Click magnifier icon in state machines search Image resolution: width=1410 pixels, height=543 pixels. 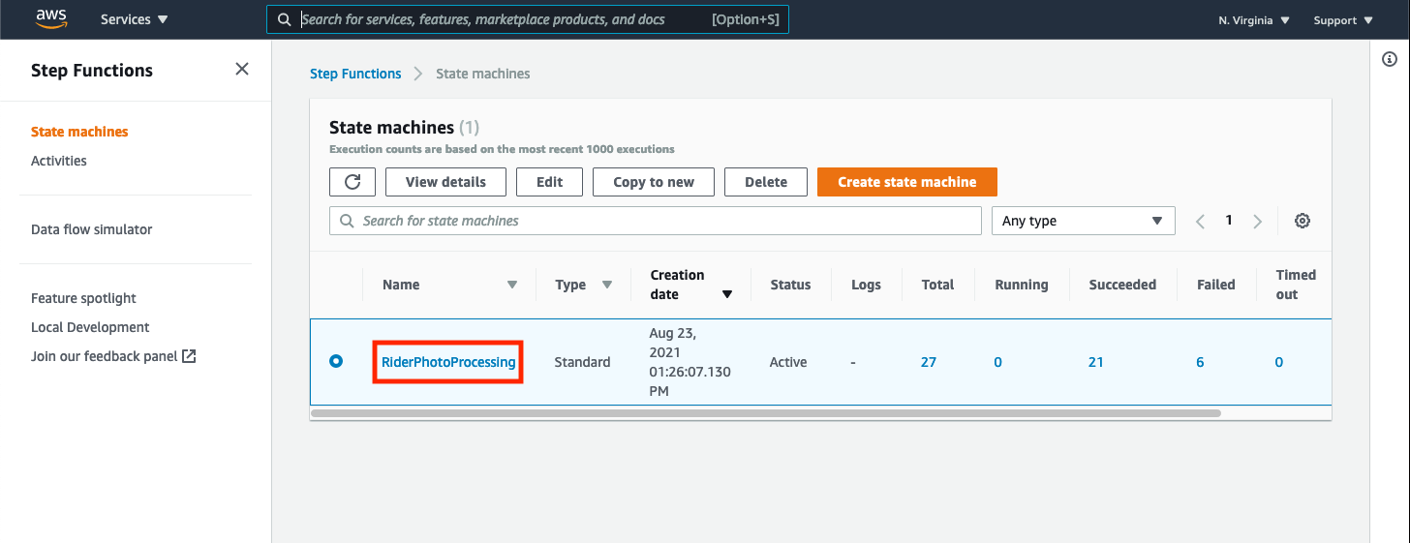tap(348, 221)
